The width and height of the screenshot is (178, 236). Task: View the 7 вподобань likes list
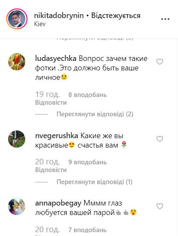point(87,230)
